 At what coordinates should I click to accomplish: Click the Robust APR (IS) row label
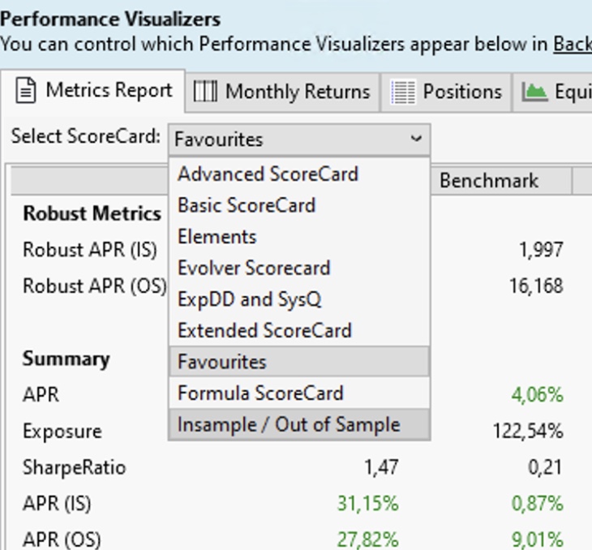coord(90,249)
